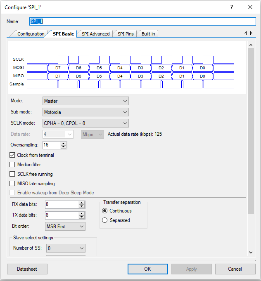
Task: Go to the SPI Pins tab
Action: tap(126, 34)
